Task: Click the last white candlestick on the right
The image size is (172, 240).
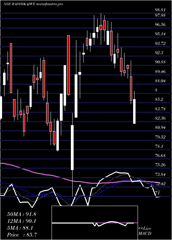Action: [135, 111]
